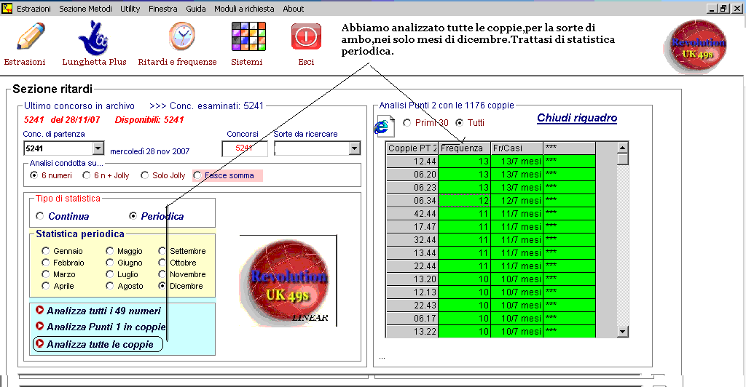Click the Fr/Casi column header

[517, 148]
